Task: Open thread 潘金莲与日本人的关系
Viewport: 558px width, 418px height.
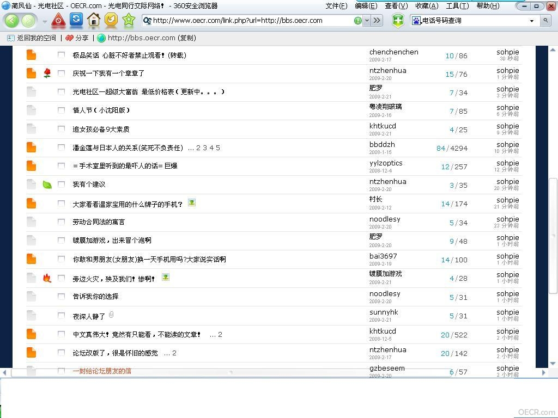Action: [x=128, y=148]
